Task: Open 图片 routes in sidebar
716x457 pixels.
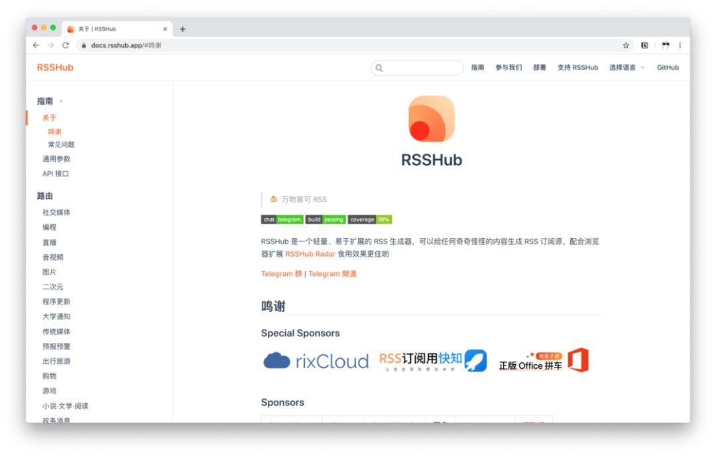Action: [x=49, y=272]
